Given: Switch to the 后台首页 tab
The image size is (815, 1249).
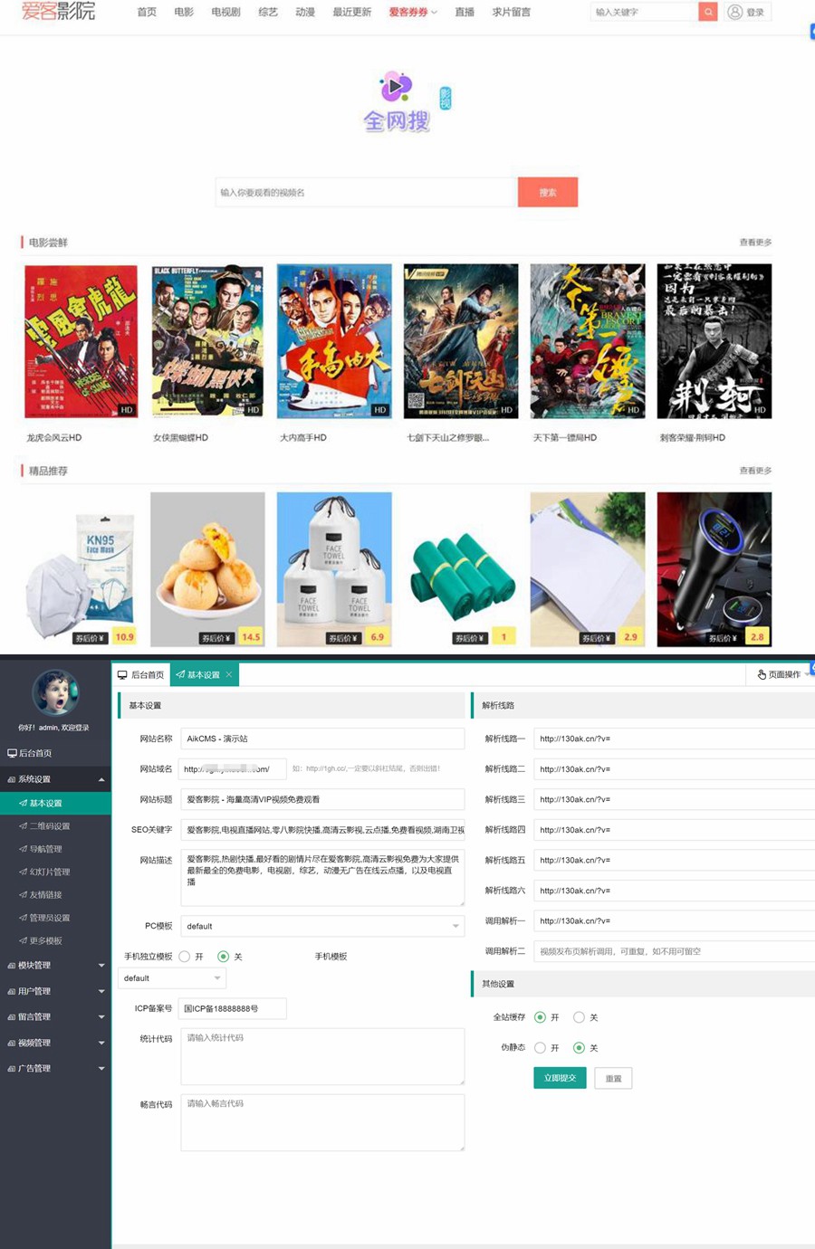Looking at the screenshot, I should click(141, 674).
